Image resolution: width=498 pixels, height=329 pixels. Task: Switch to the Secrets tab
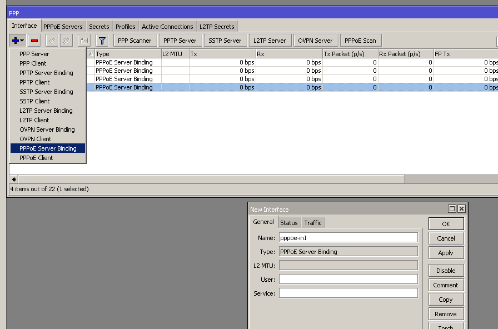[x=99, y=27]
